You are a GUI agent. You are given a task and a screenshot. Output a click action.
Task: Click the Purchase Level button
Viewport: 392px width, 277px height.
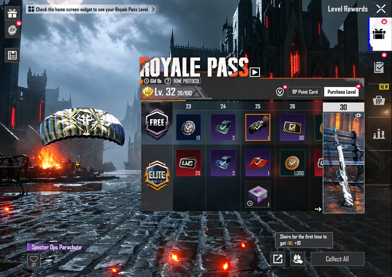tap(342, 92)
